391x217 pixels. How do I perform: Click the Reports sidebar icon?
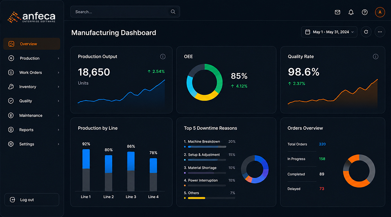click(11, 130)
